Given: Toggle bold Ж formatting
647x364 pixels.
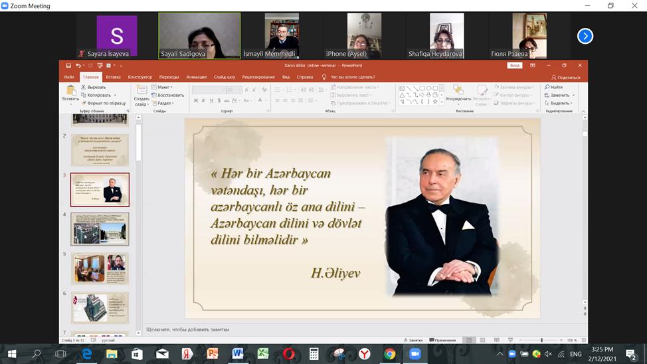Looking at the screenshot, I should pyautogui.click(x=195, y=101).
